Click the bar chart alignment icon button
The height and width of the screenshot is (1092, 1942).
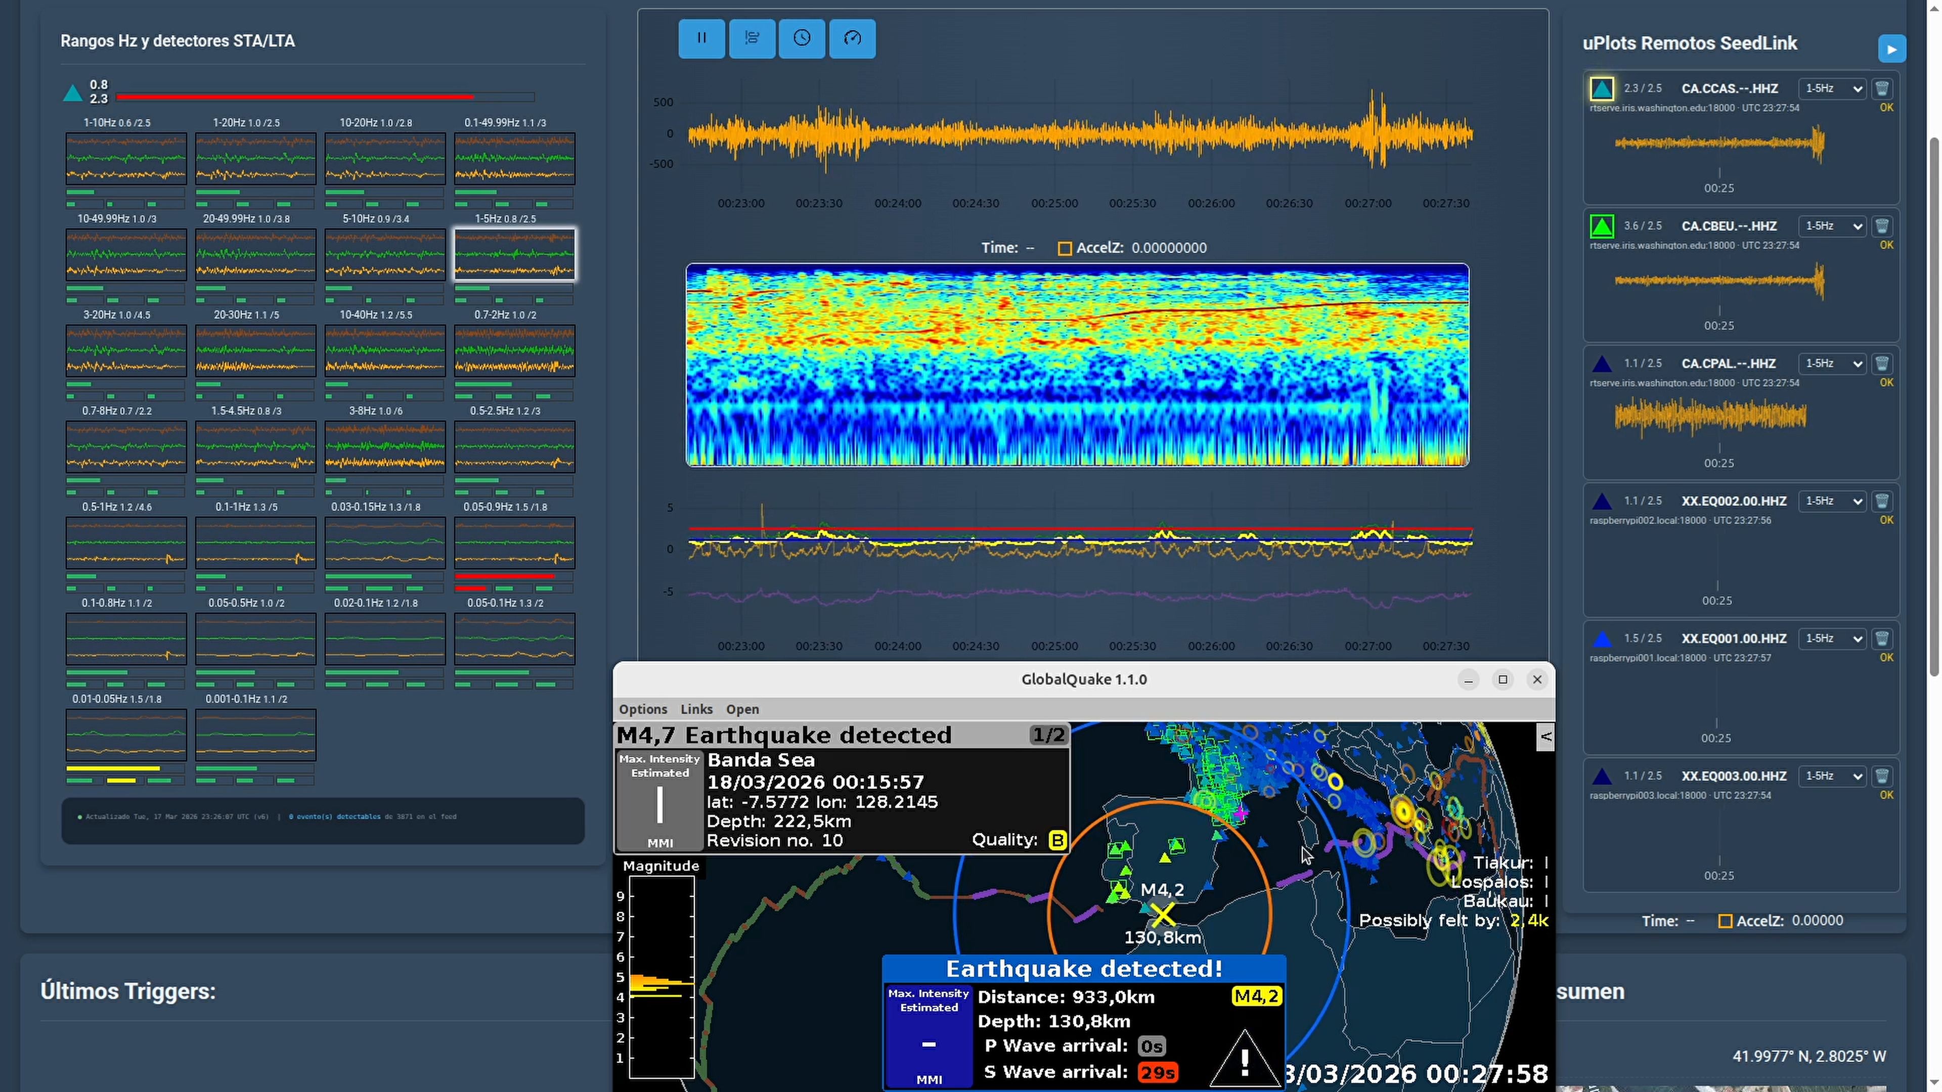(x=752, y=38)
